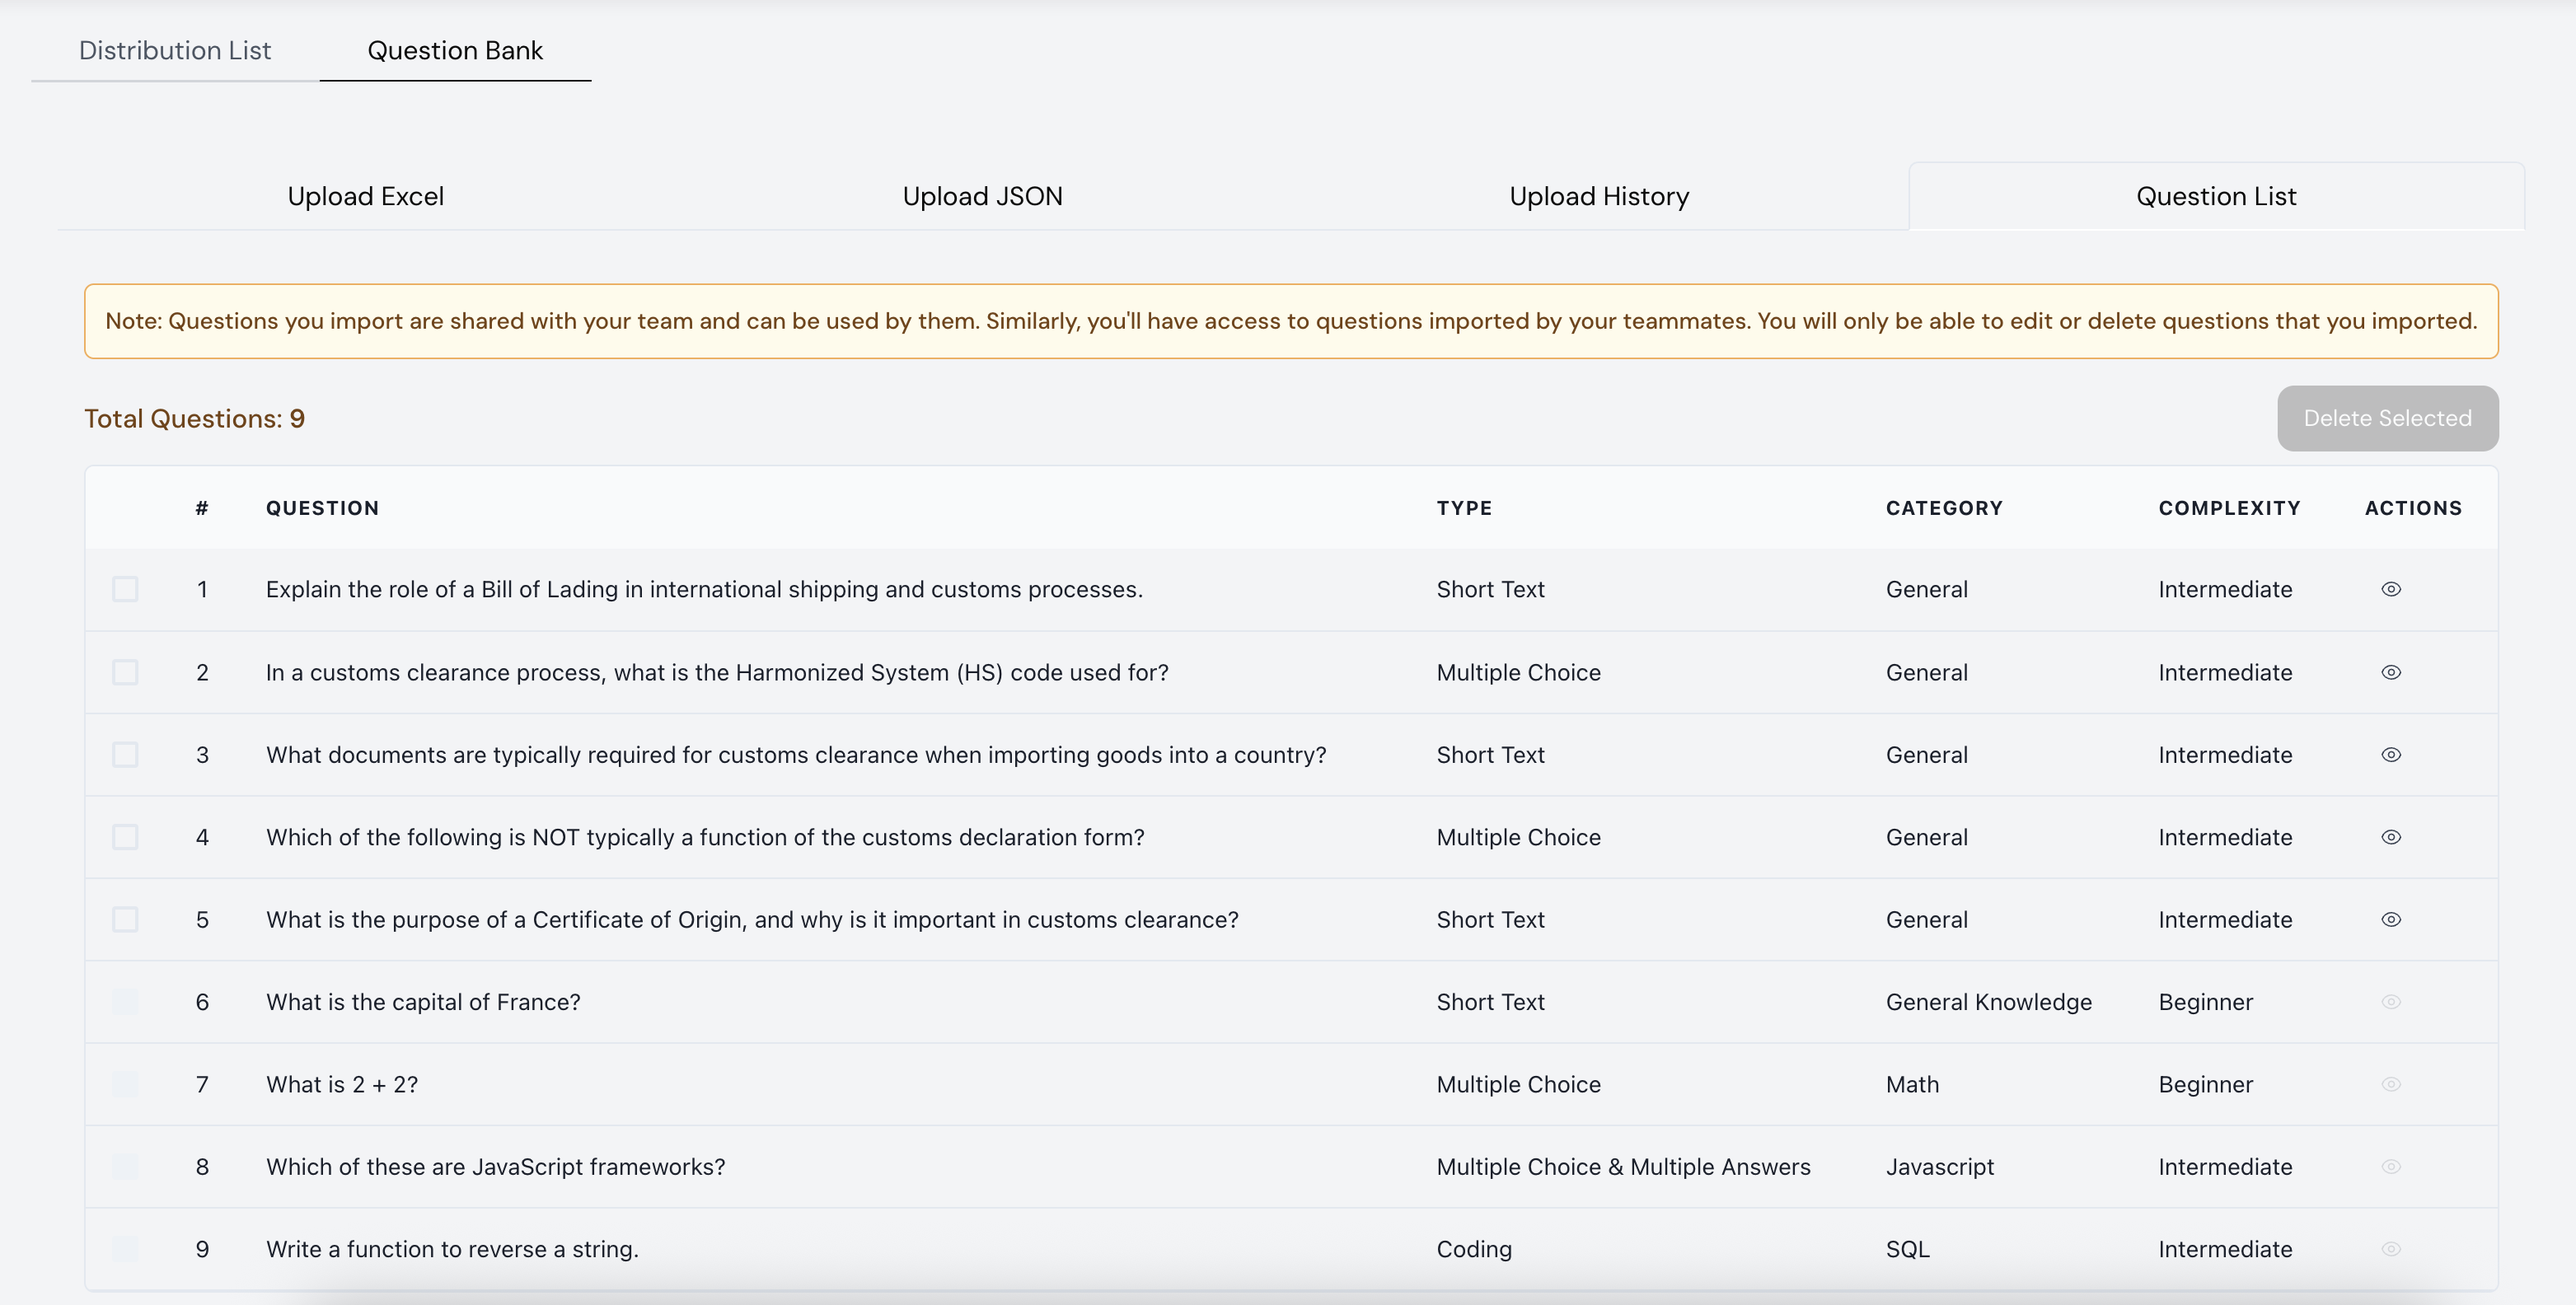Switch to the Distribution List tab
The width and height of the screenshot is (2576, 1305).
pyautogui.click(x=175, y=50)
